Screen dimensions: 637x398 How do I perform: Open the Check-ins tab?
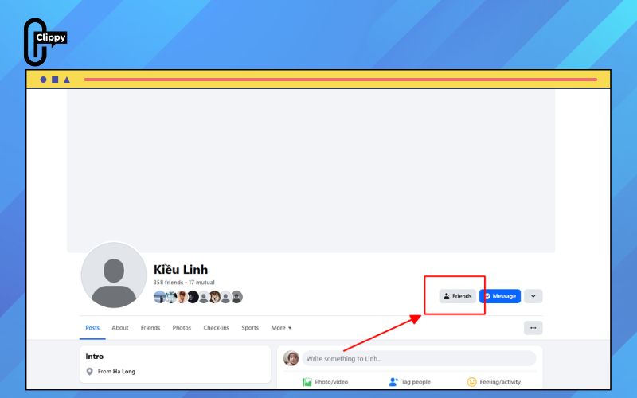pos(216,328)
